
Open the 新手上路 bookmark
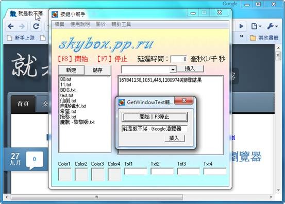coord(21,38)
